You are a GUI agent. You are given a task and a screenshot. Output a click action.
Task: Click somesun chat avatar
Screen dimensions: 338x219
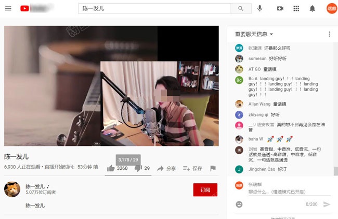239,59
